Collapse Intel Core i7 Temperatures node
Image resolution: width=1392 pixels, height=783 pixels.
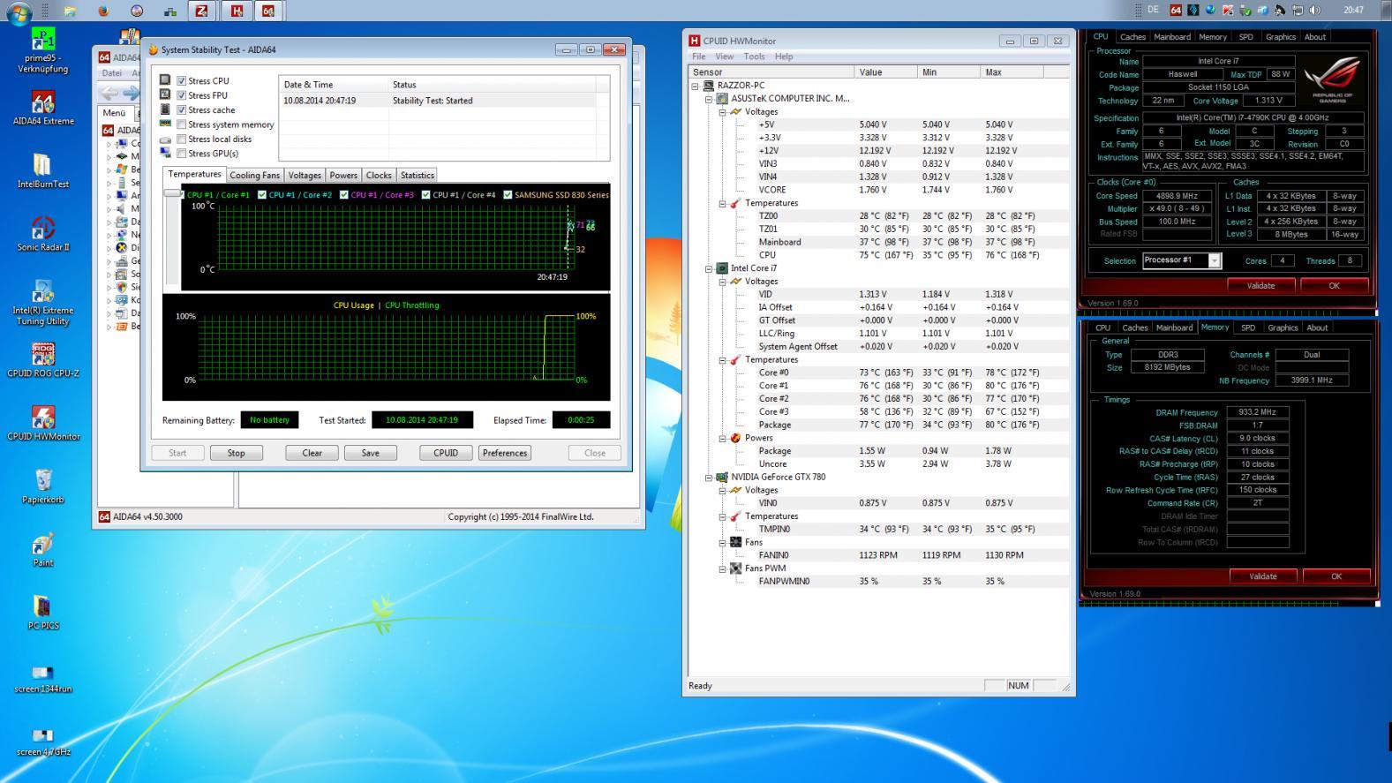721,360
